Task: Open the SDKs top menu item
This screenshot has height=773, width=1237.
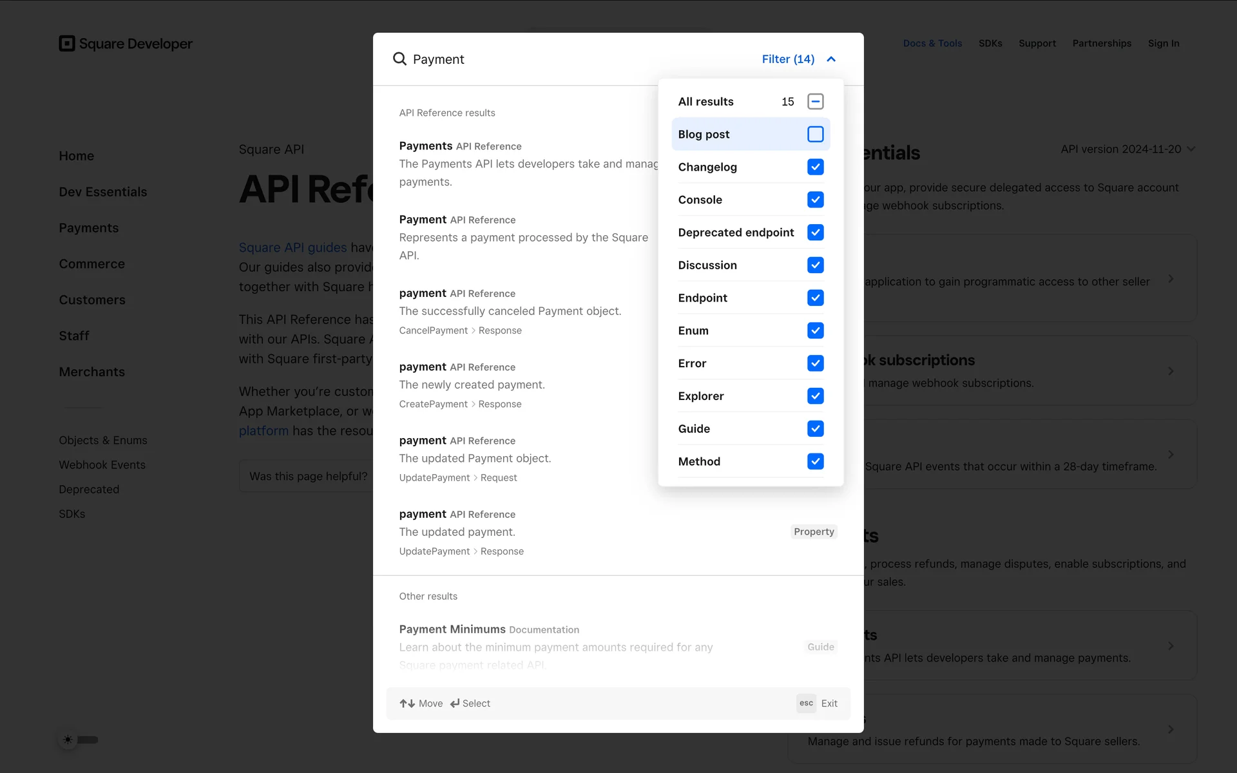Action: click(x=990, y=43)
